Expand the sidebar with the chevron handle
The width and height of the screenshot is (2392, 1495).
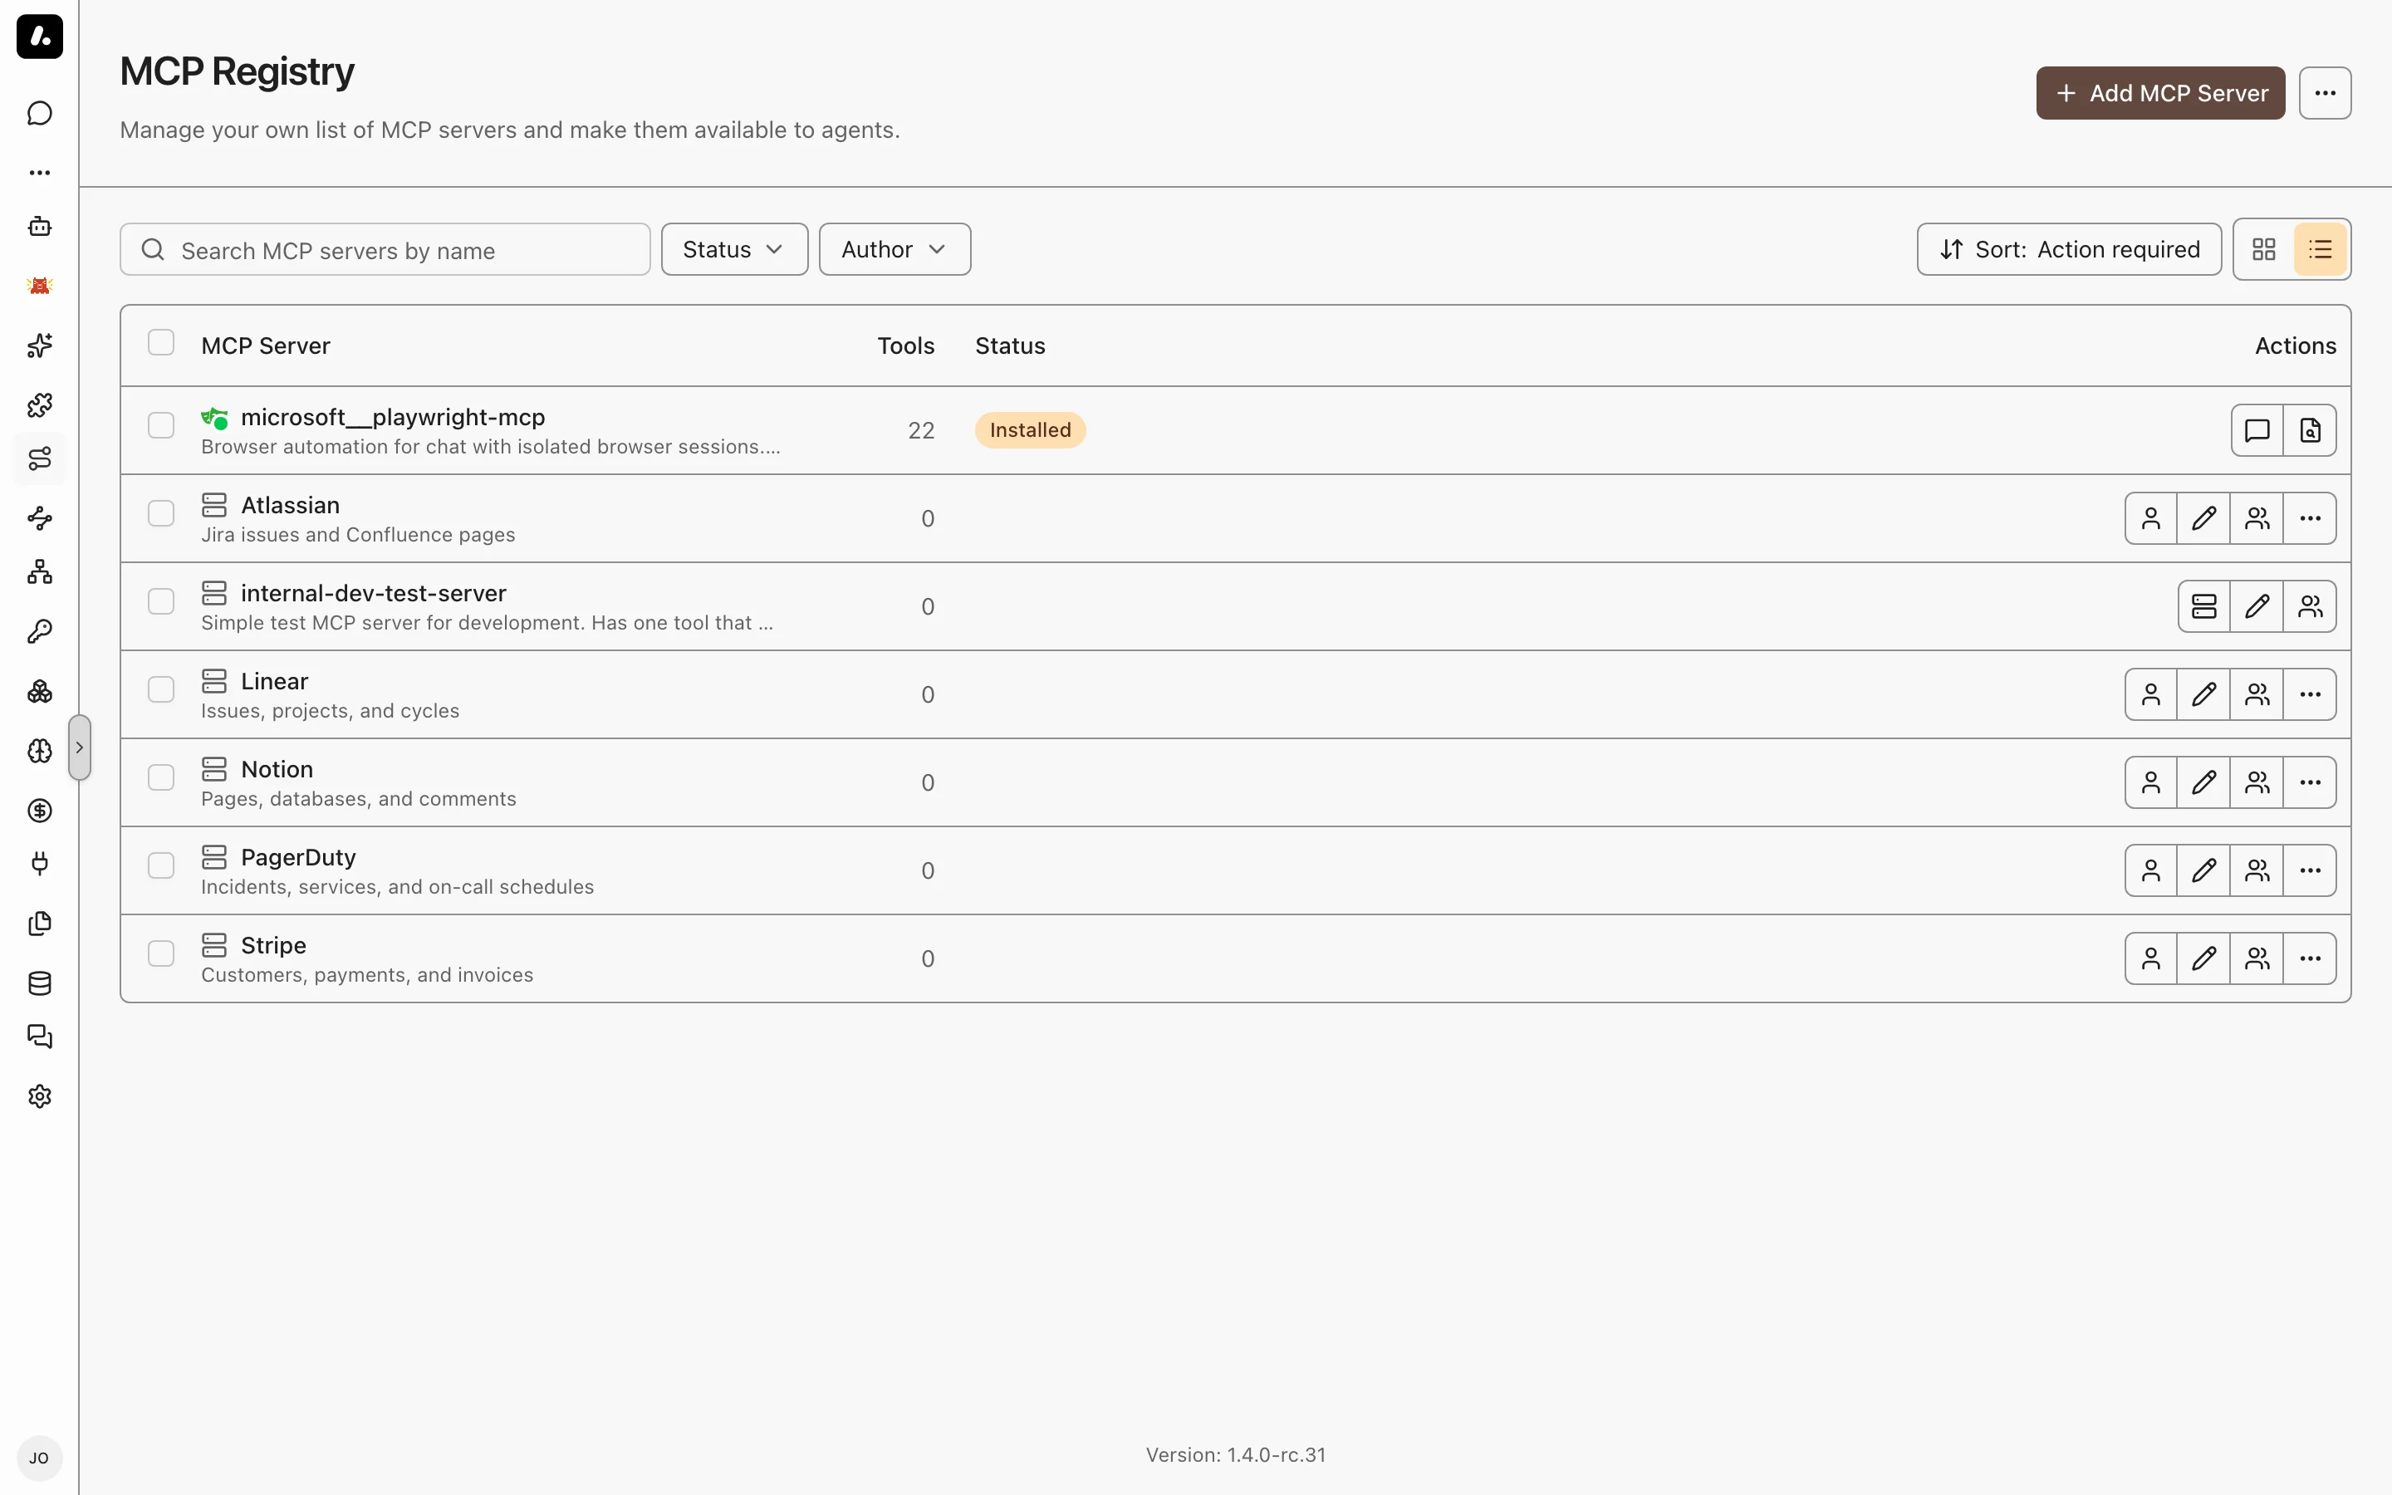pyautogui.click(x=79, y=747)
